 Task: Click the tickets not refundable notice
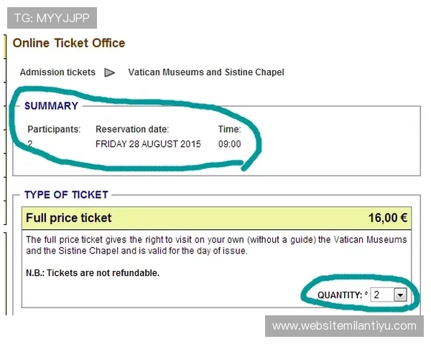93,273
